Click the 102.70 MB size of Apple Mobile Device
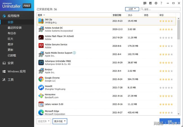183x127 pixels. point(133,54)
